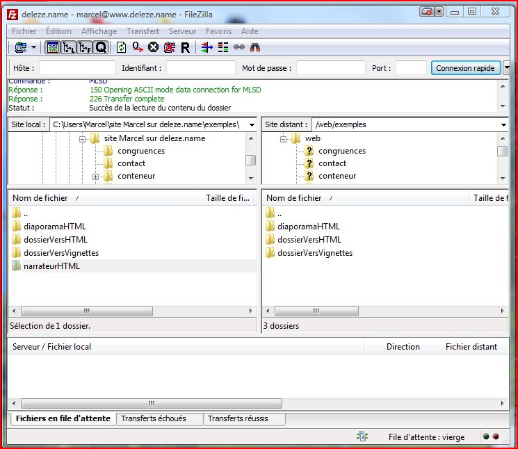Focus the Mot de passe field
This screenshot has height=449, width=518.
[x=331, y=68]
